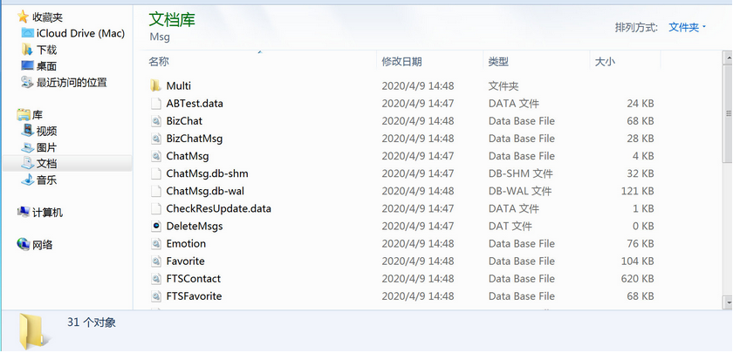Click the 31 个对象 status text

(91, 322)
